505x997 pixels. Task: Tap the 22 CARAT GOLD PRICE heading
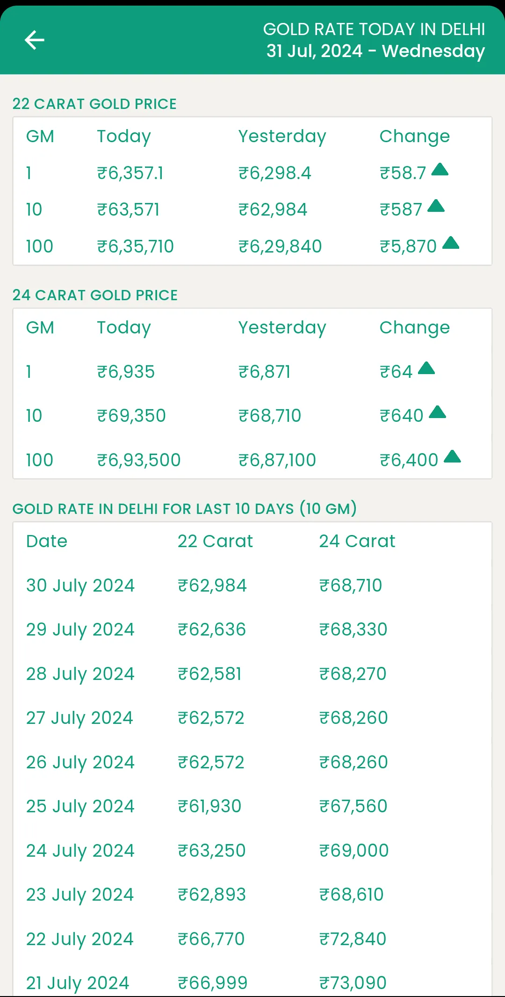(x=94, y=104)
